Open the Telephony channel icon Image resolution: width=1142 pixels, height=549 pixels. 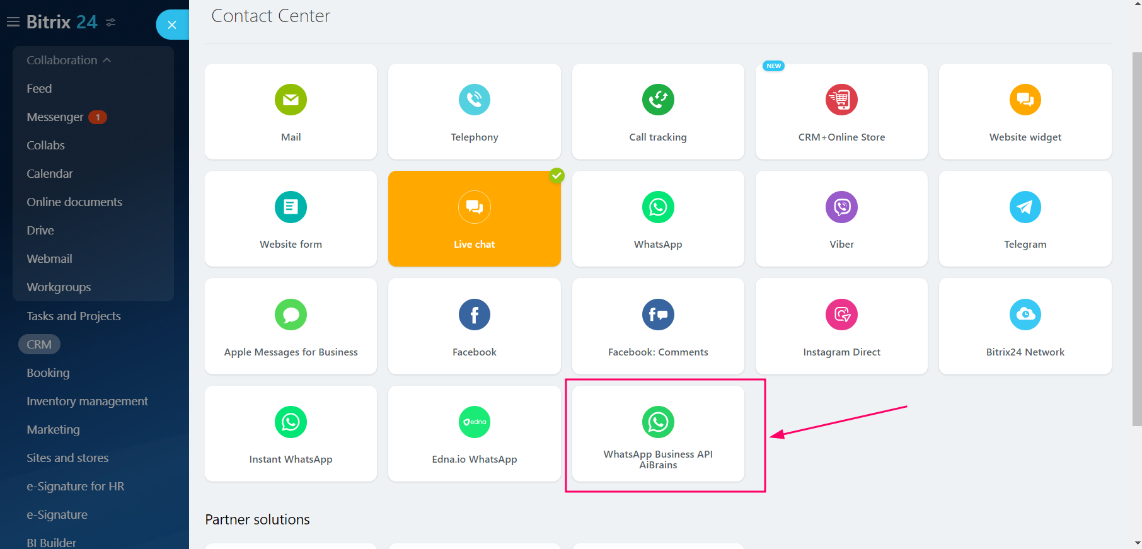coord(474,100)
